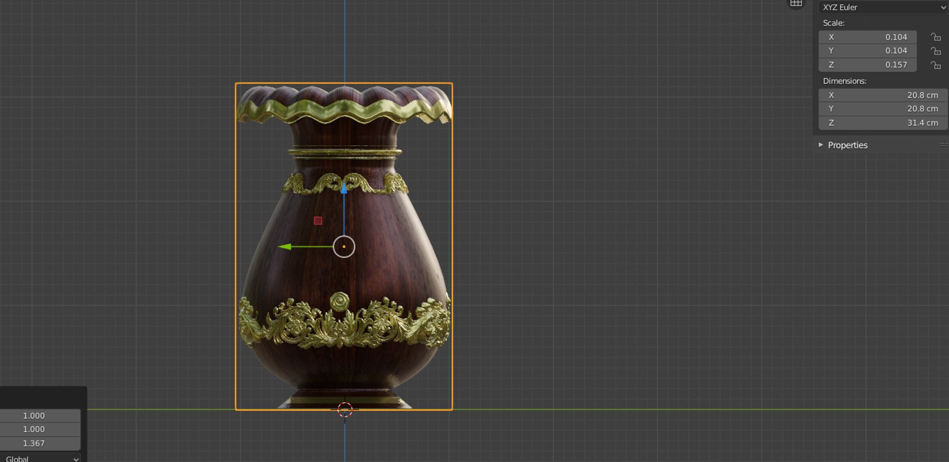
Task: Click the Dimensions X field 20.8 cm
Action: point(883,95)
